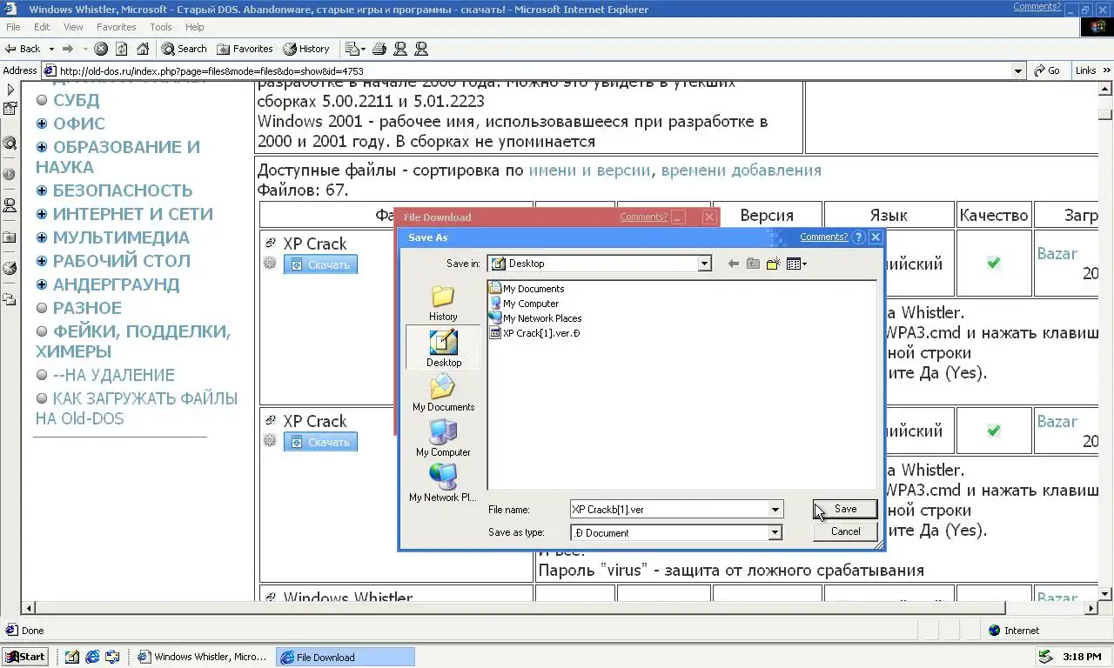
Task: Click Comments? link in the File Download title bar
Action: [643, 217]
